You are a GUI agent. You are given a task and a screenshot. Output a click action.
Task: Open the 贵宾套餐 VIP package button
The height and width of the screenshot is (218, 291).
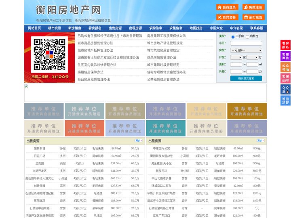coord(227,17)
